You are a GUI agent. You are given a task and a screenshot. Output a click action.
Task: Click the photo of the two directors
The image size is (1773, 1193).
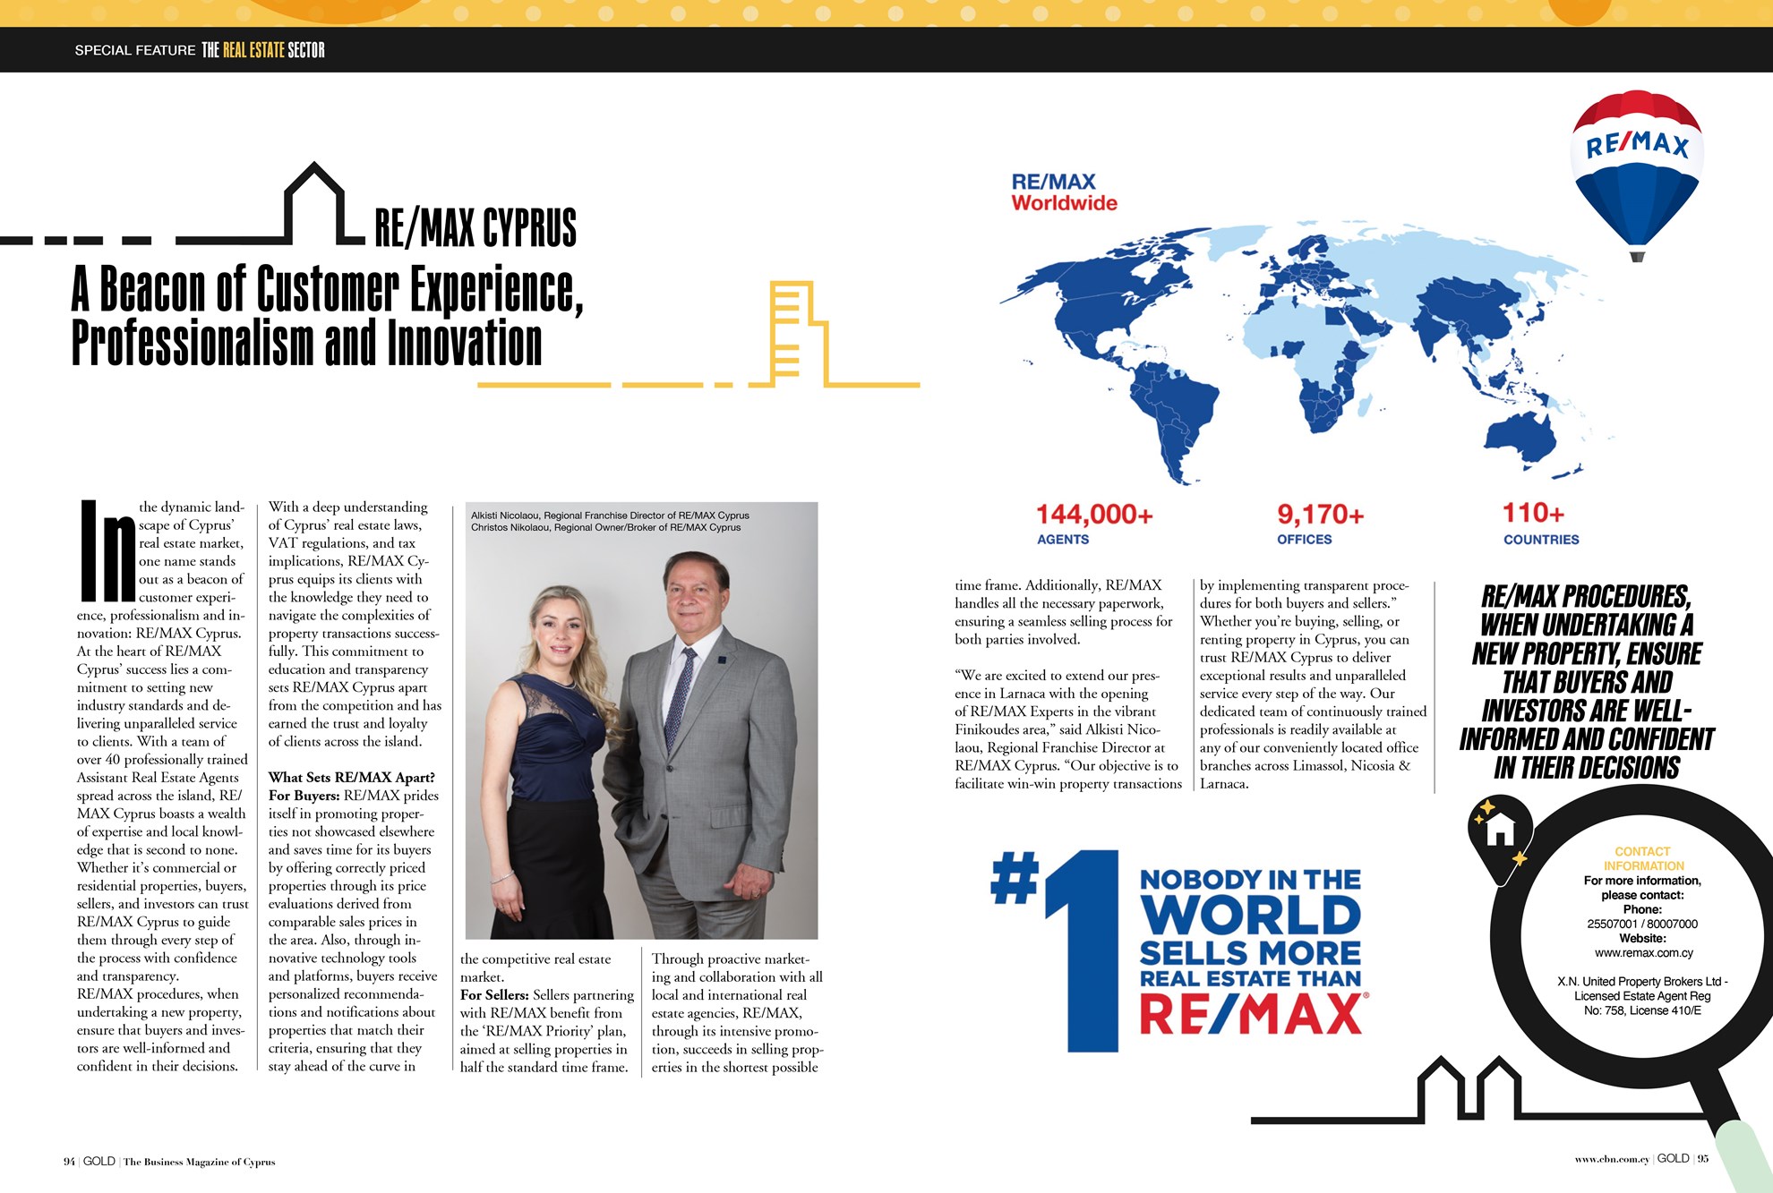(641, 720)
